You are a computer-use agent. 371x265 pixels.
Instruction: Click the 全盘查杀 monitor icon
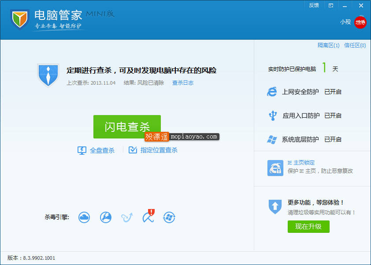tap(82, 150)
